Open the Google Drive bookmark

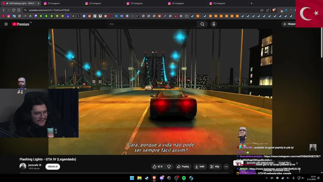tap(30, 16)
